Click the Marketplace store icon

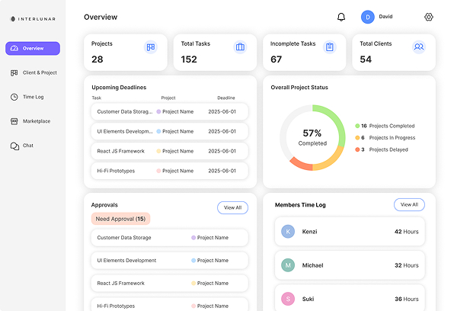coord(14,121)
